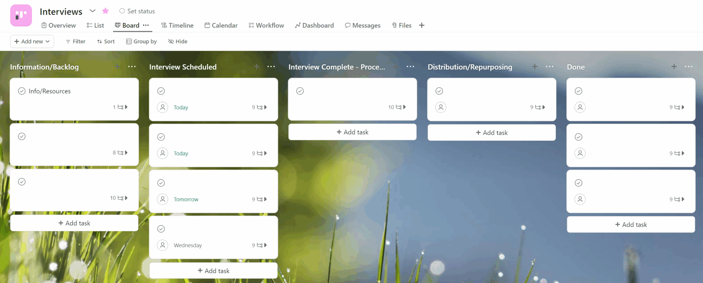Open the Dashboard tab
The image size is (703, 283).
pyautogui.click(x=314, y=25)
